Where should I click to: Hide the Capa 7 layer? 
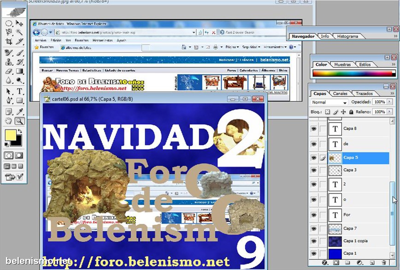click(314, 229)
